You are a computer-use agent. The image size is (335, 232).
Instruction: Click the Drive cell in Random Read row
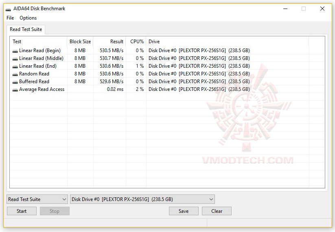point(199,74)
